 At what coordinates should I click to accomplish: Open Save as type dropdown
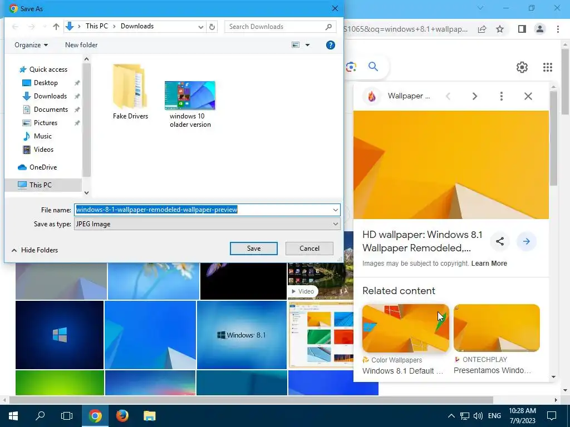click(x=207, y=224)
